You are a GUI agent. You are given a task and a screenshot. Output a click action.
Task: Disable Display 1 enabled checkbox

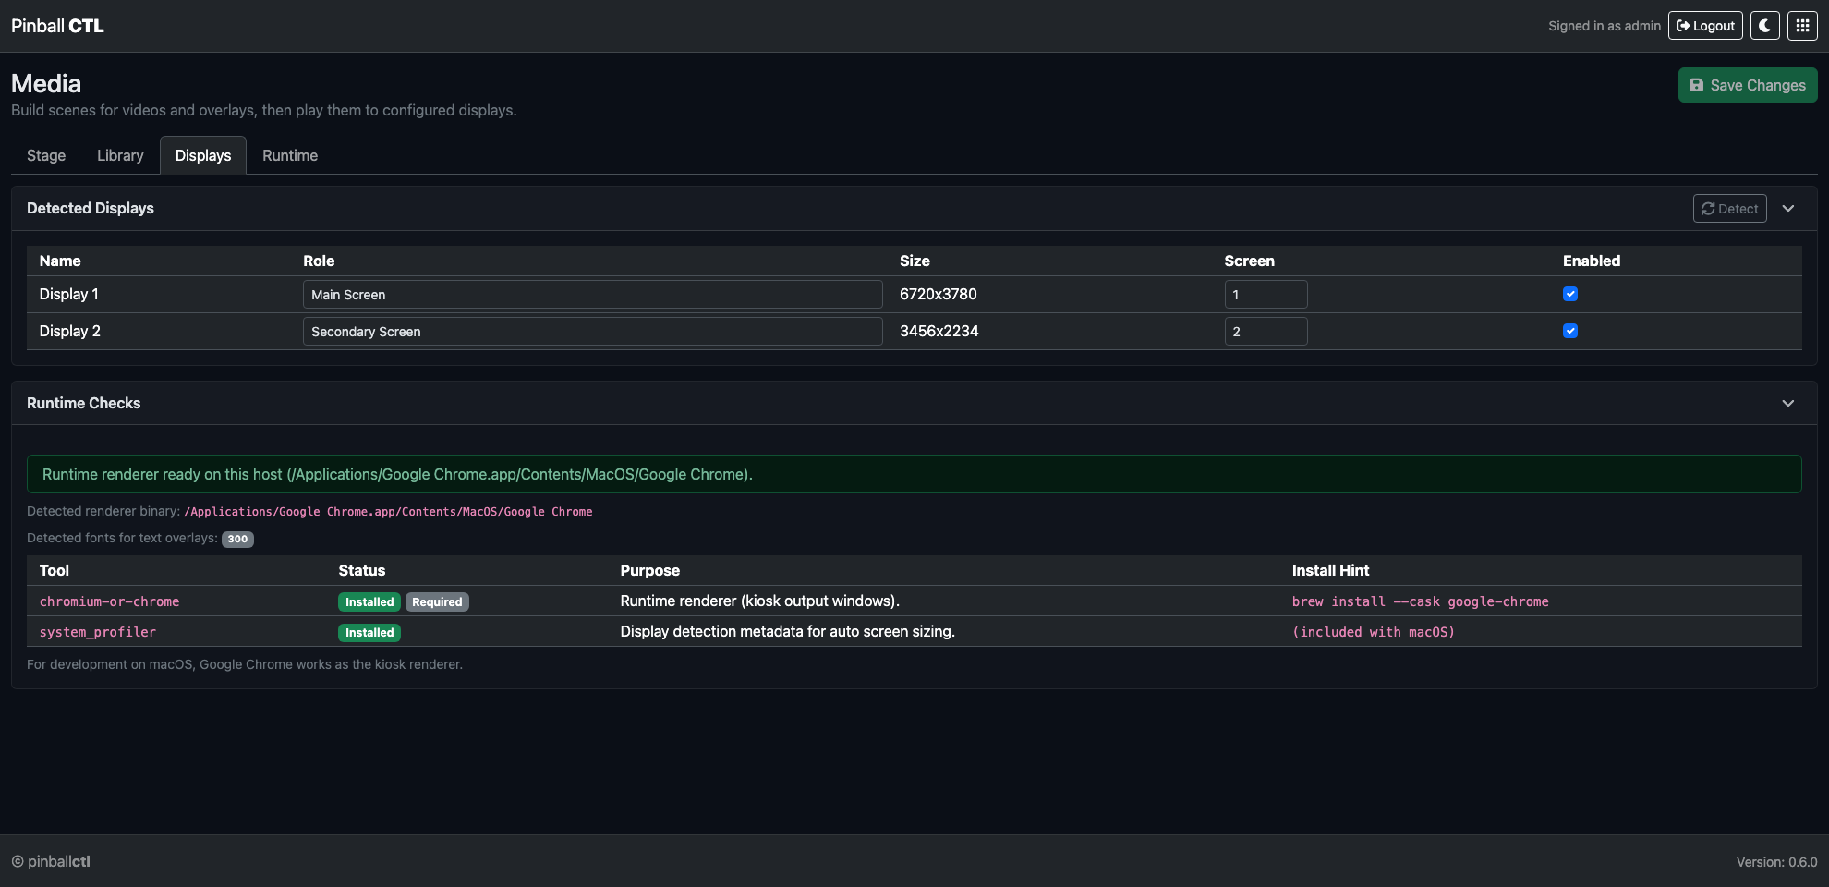1570,294
